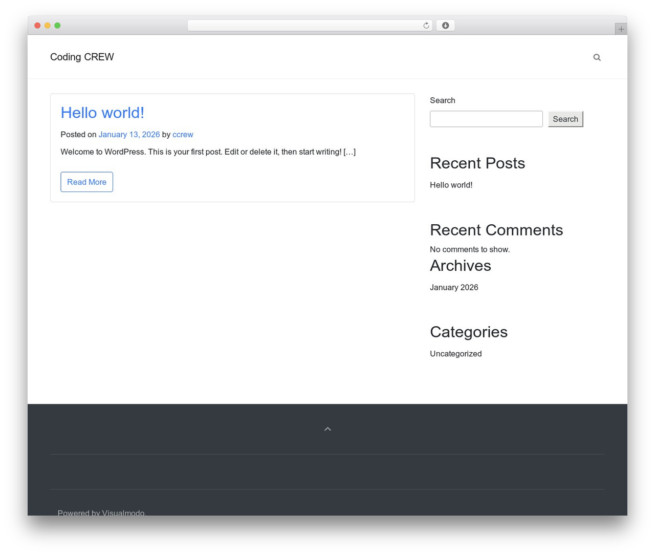The width and height of the screenshot is (655, 555).
Task: Open the browser downloads icon
Action: (x=445, y=26)
